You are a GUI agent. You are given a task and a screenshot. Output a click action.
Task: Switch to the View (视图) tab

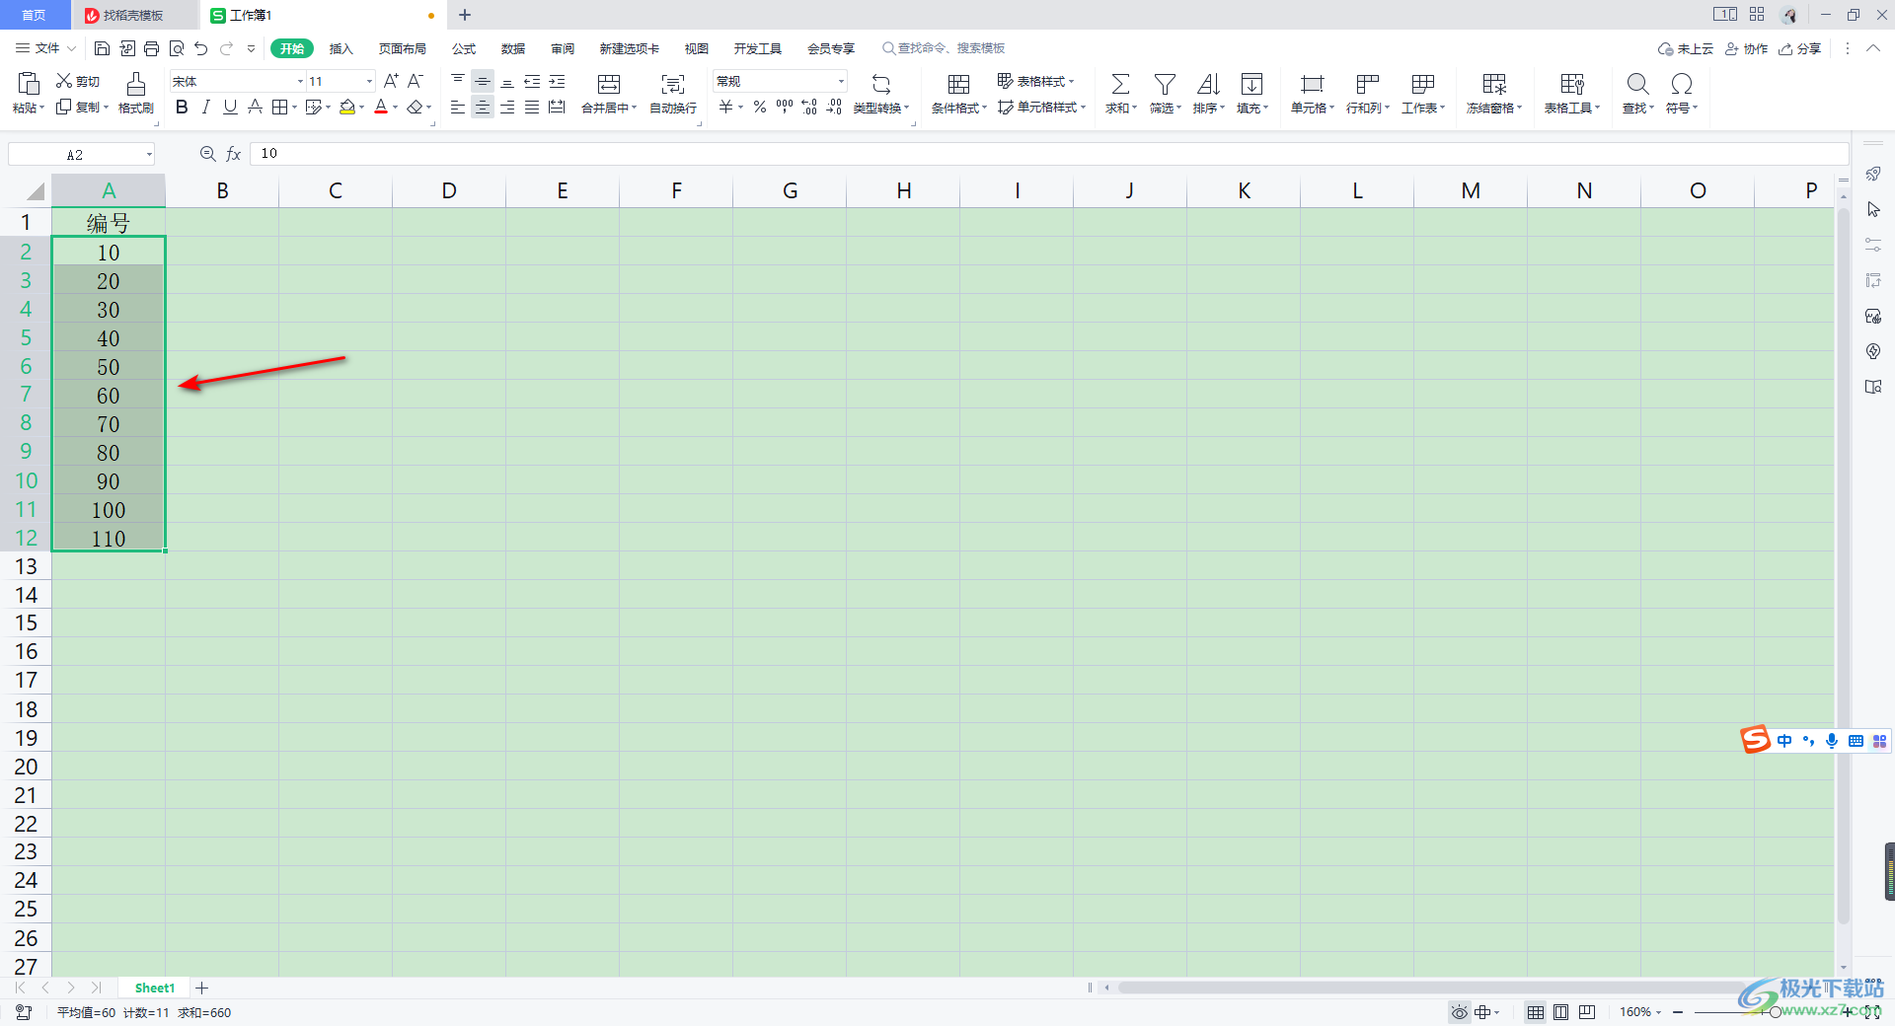pyautogui.click(x=697, y=48)
